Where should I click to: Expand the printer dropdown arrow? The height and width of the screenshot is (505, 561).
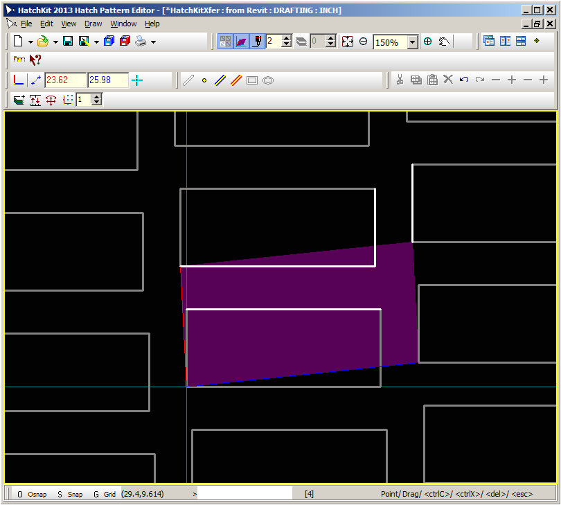(x=154, y=42)
